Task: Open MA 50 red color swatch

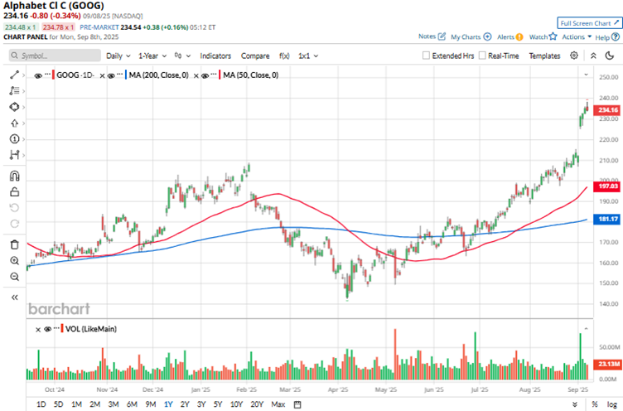Action: point(220,75)
